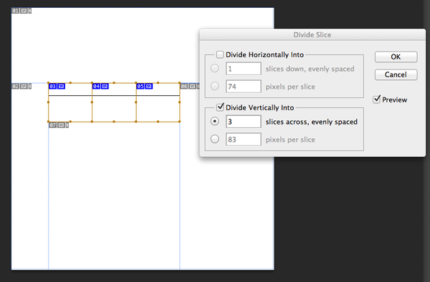Image resolution: width=430 pixels, height=282 pixels.
Task: Click slice 05 number badge
Action: (x=140, y=86)
